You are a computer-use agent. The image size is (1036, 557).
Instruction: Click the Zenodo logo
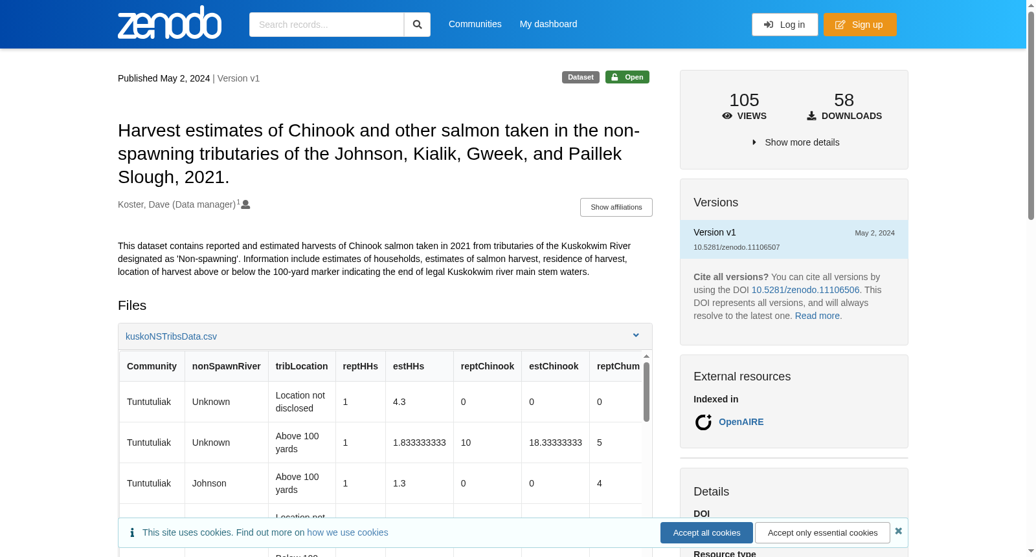(170, 23)
